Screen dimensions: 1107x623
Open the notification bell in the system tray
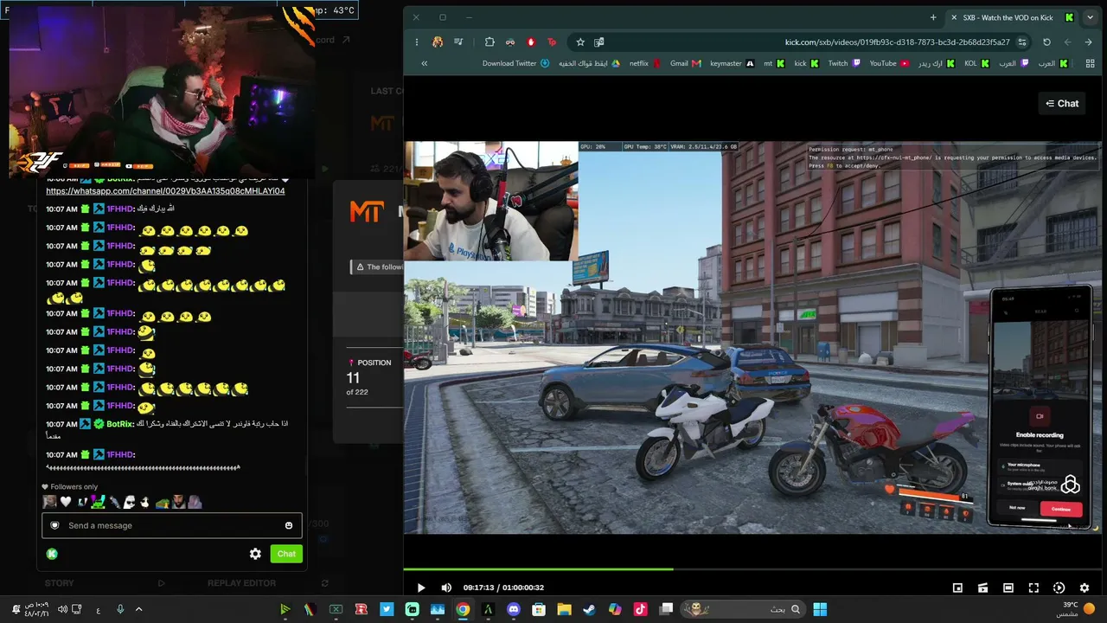pyautogui.click(x=15, y=609)
